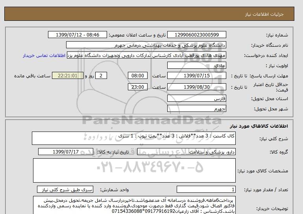Click the request creator field (مهدی هادی پورقطب آبادی)

146,55
